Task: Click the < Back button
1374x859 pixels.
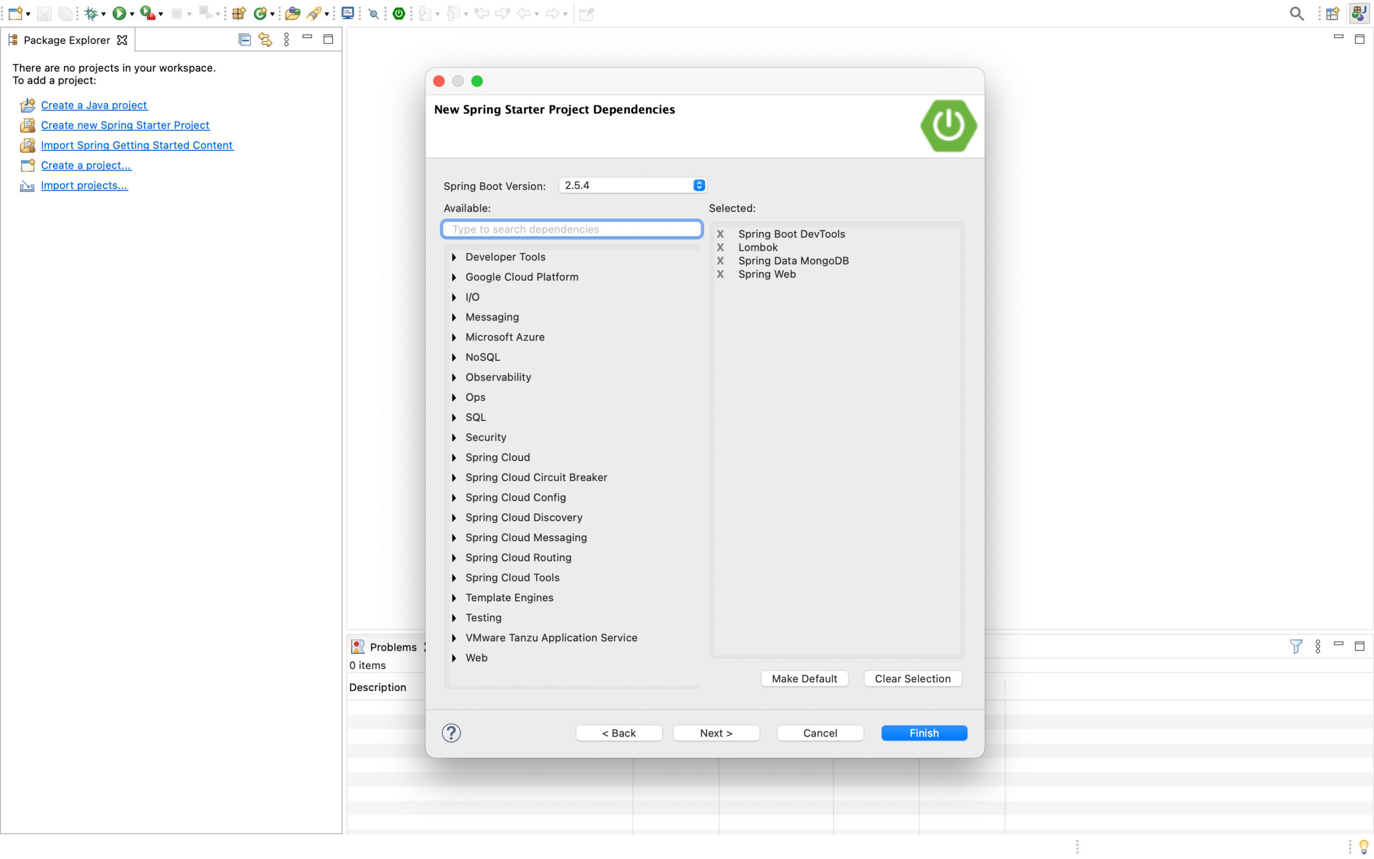Action: (x=619, y=733)
